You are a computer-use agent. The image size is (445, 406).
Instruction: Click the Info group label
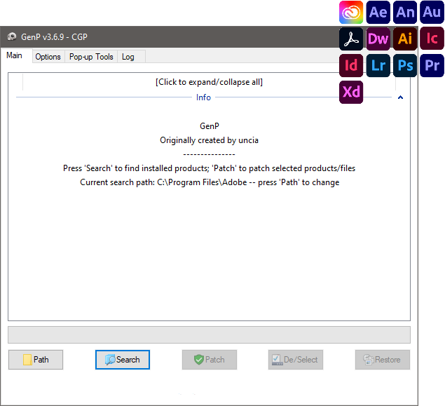coord(203,97)
